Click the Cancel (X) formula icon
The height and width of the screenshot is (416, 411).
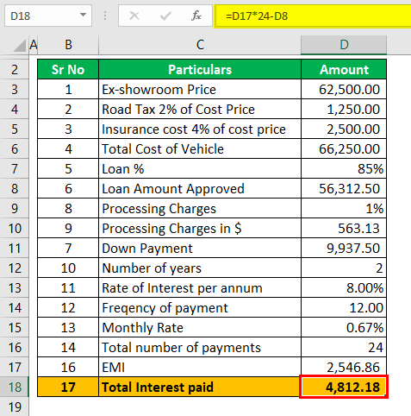point(134,16)
